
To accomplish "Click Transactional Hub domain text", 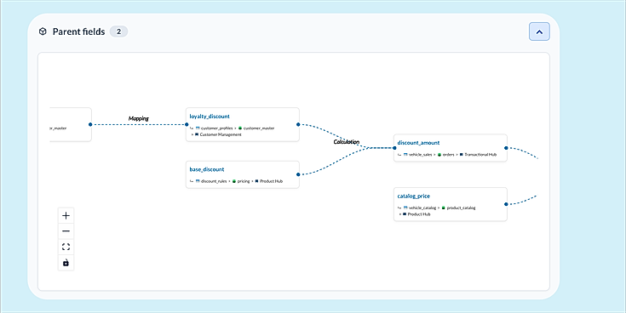I will (480, 155).
